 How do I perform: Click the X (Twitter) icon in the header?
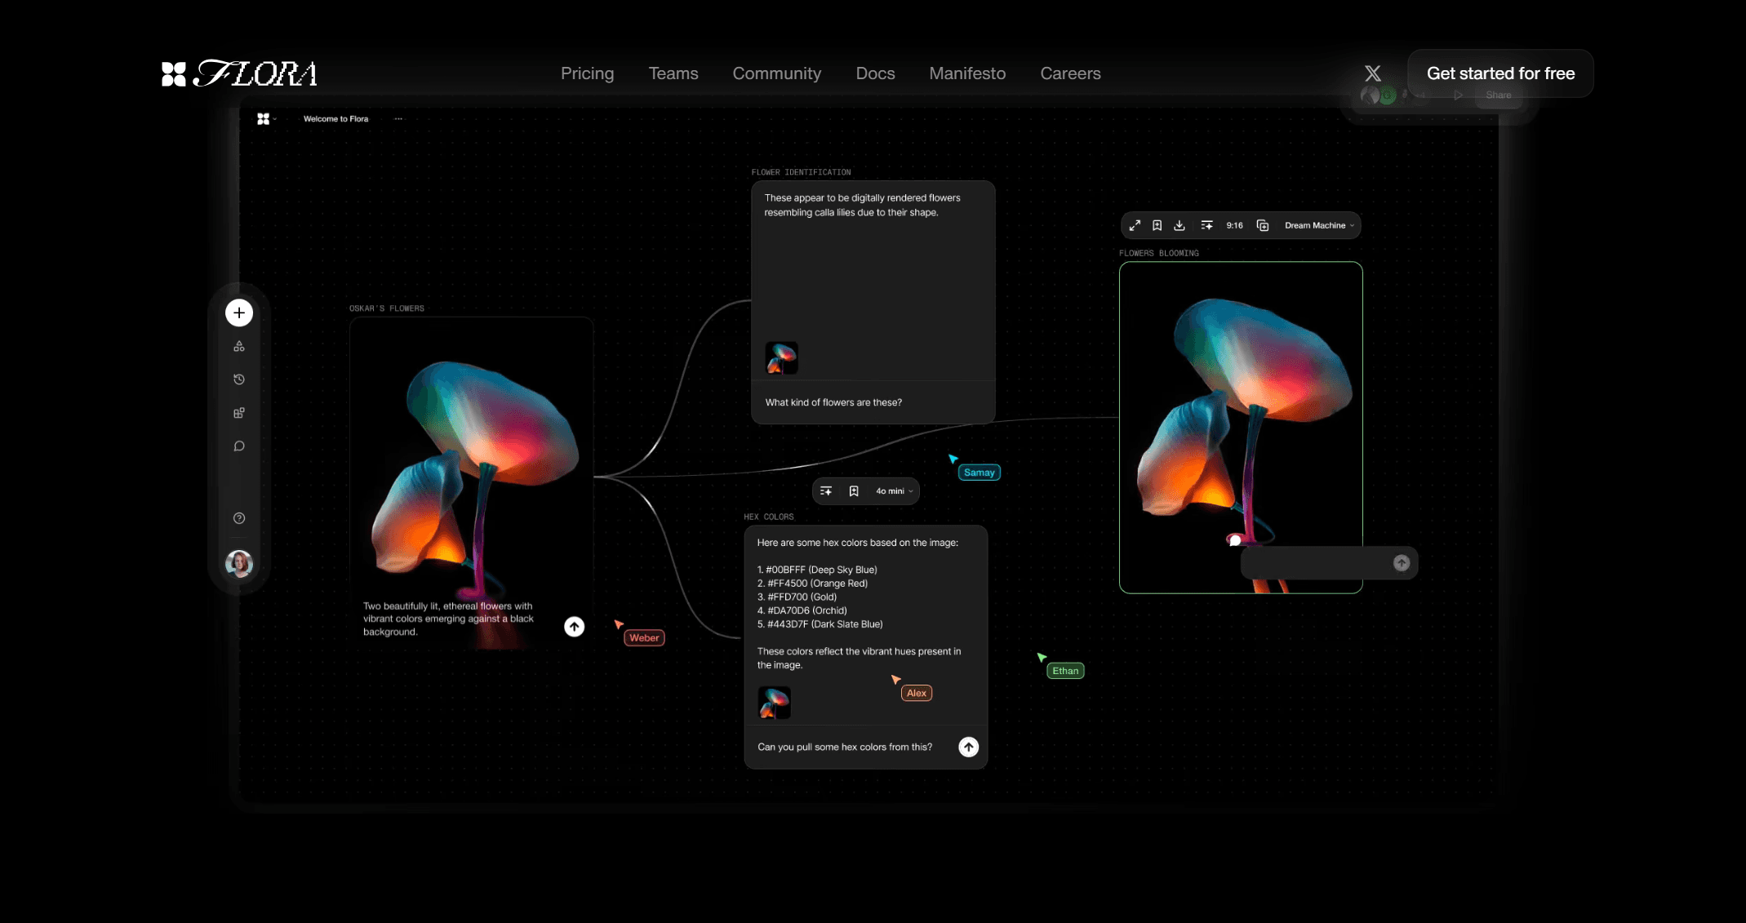[x=1373, y=73]
